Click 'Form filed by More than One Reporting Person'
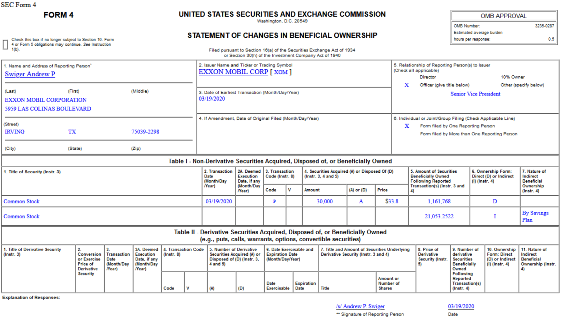 pos(469,134)
